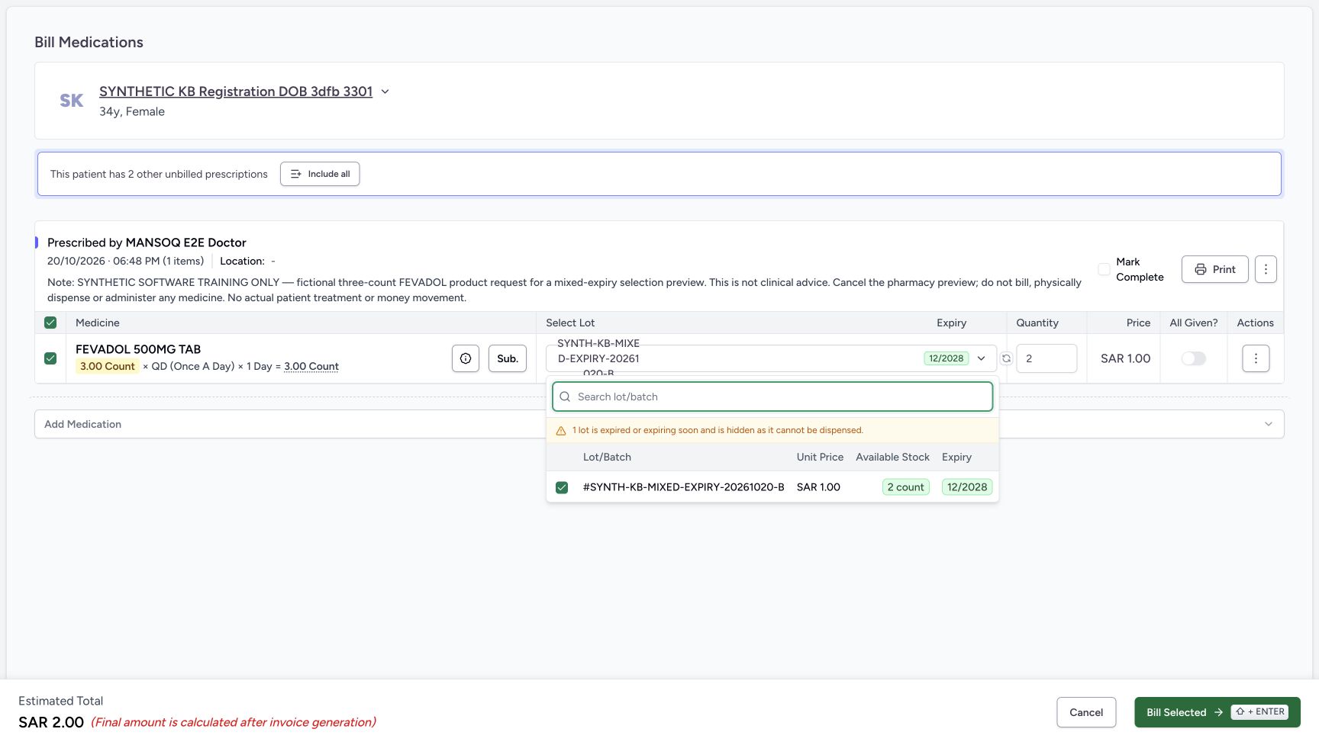Screen dimensions: 1319x745
Task: Click the 2 count stock badge
Action: tap(906, 487)
